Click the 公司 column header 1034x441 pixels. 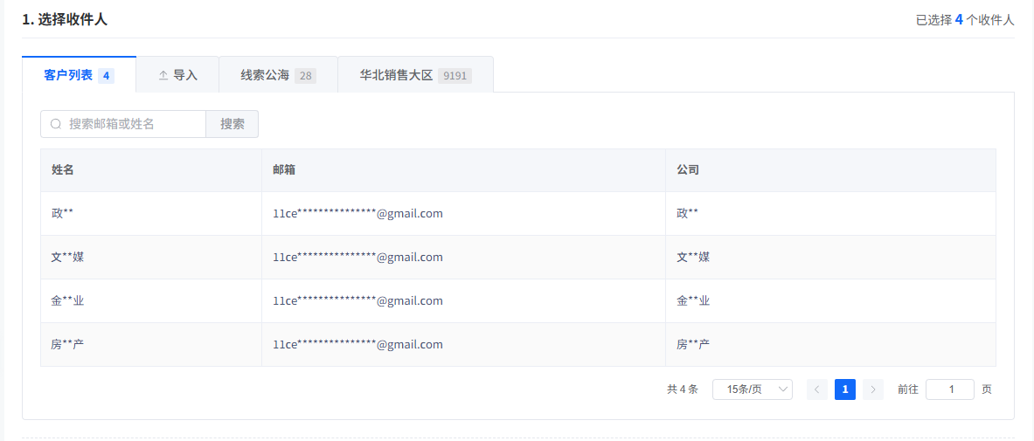click(688, 170)
